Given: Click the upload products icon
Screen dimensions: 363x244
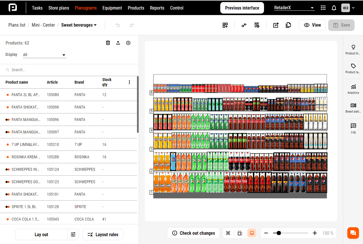Looking at the screenshot, I should (x=118, y=43).
